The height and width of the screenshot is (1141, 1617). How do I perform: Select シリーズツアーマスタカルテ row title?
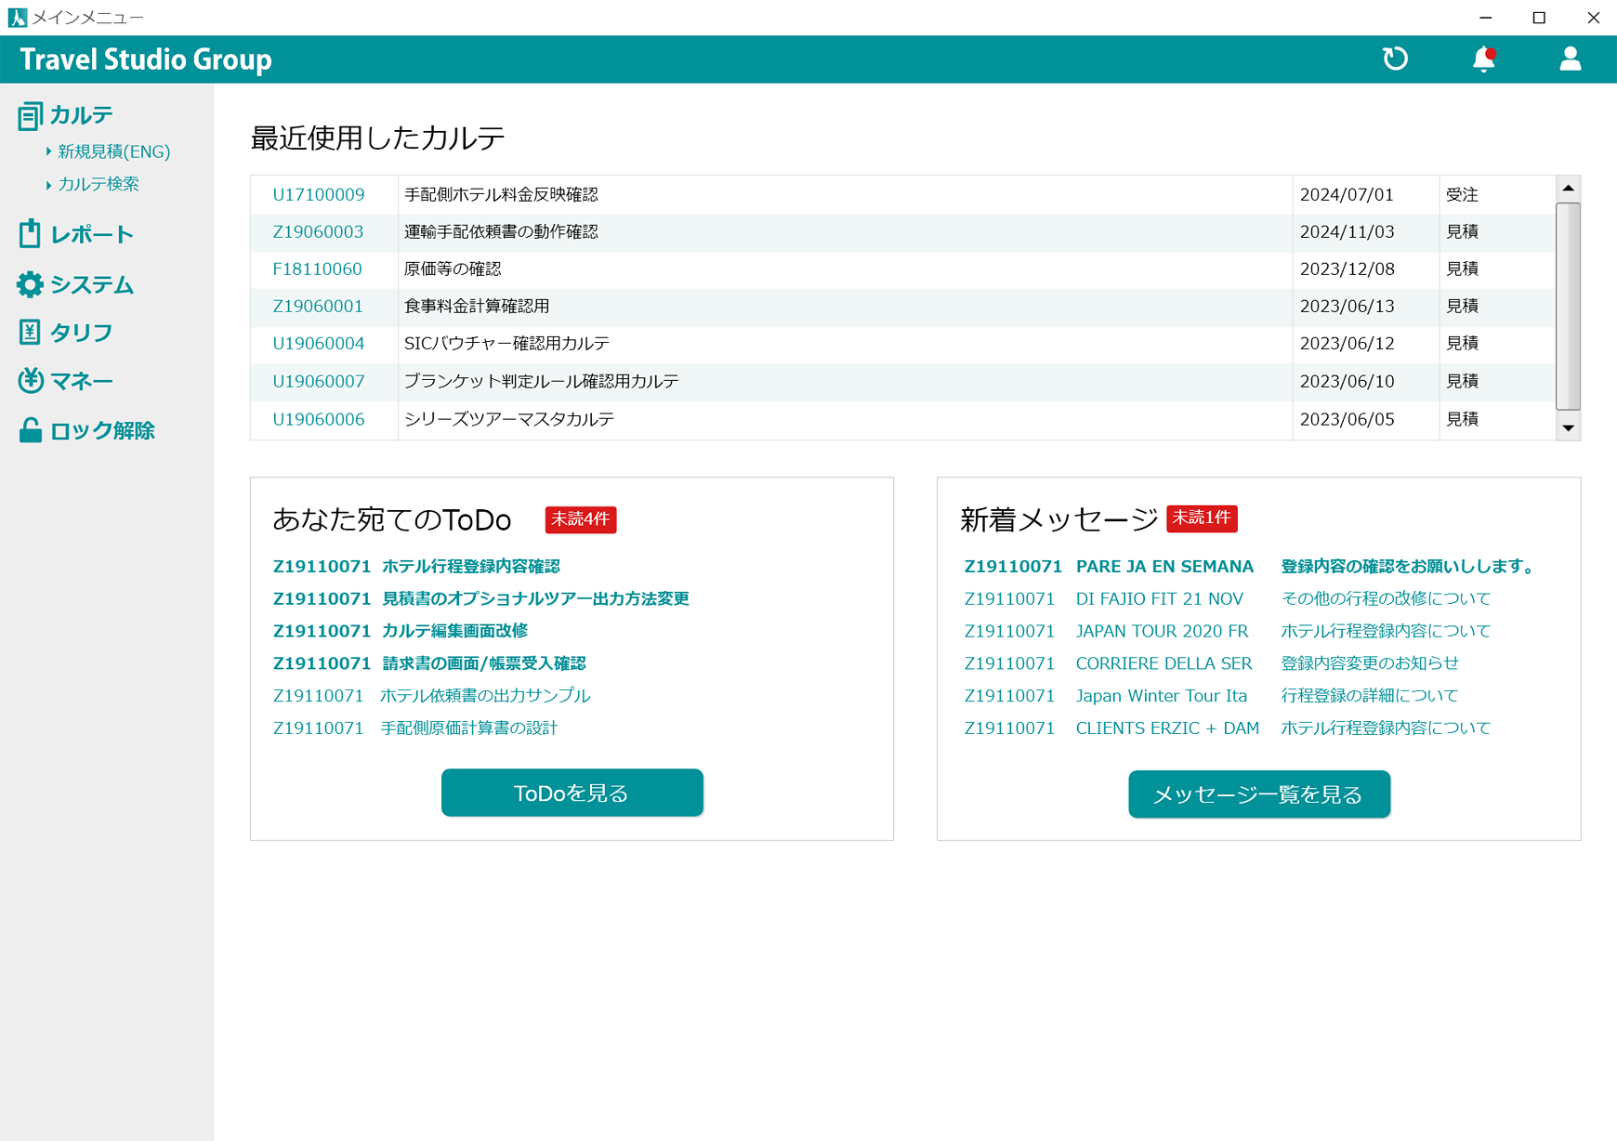509,420
